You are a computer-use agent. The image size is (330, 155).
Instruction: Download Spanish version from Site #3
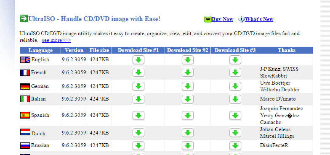235,116
